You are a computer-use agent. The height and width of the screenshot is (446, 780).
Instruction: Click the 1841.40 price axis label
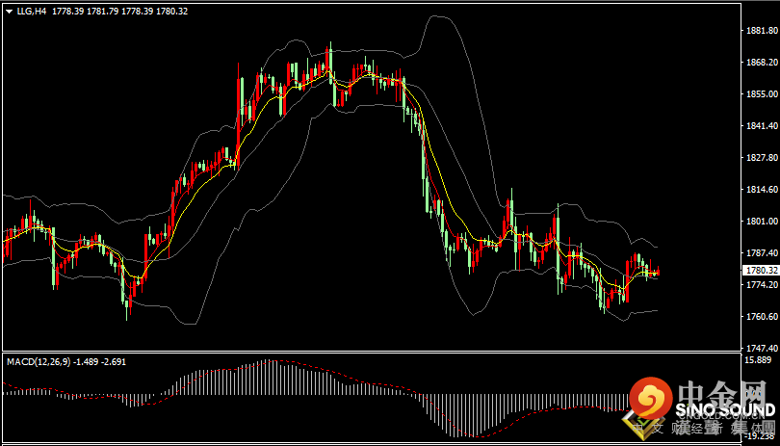[x=761, y=126]
